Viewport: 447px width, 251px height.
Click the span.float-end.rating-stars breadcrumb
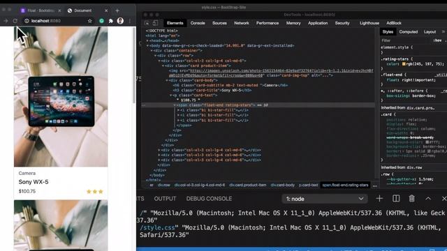coord(345,185)
